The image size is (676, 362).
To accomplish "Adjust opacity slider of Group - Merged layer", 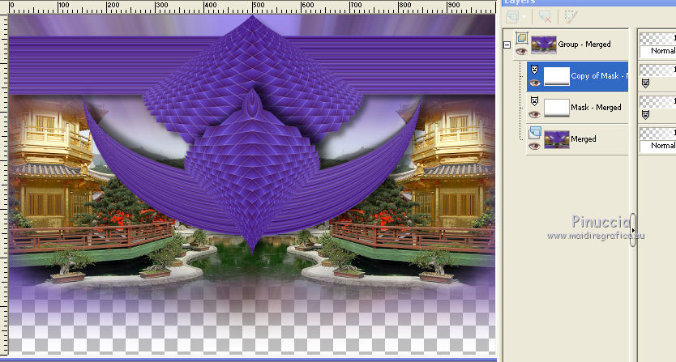I will click(658, 39).
